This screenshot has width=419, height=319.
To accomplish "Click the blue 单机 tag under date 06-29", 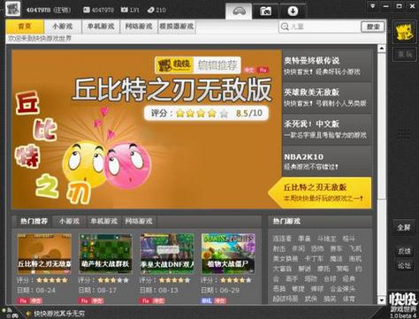I will 206,300.
